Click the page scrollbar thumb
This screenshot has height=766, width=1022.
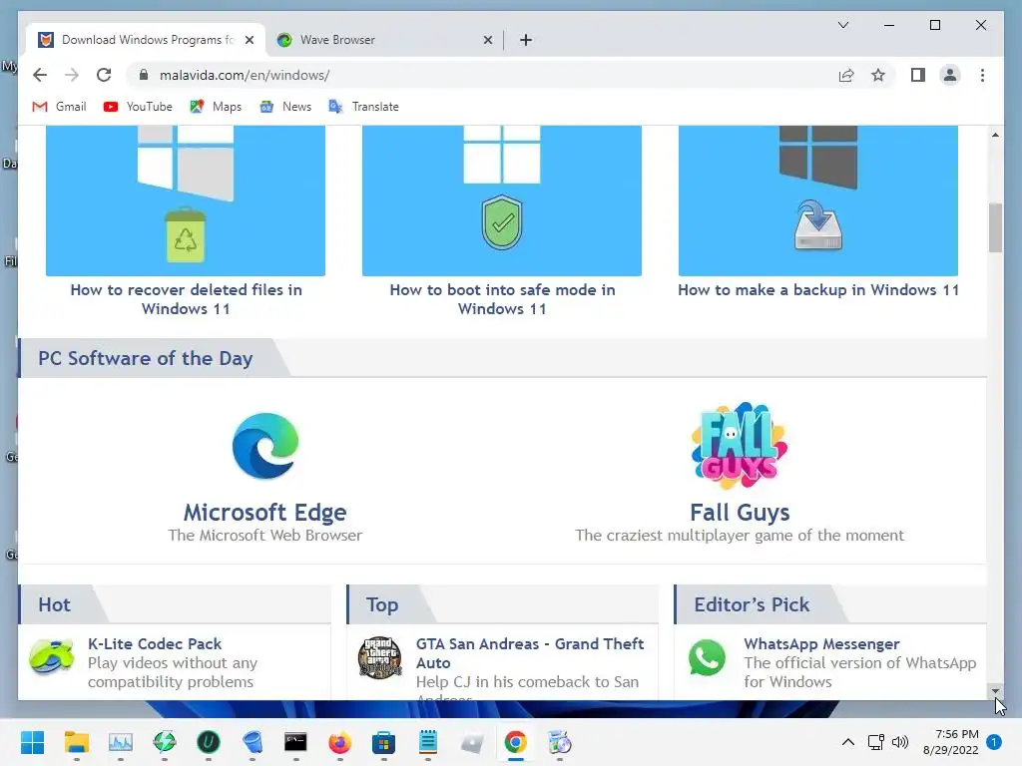tap(995, 228)
